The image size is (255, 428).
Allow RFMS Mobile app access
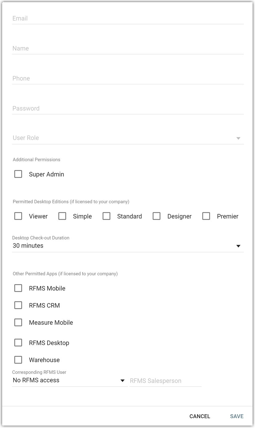coord(18,289)
